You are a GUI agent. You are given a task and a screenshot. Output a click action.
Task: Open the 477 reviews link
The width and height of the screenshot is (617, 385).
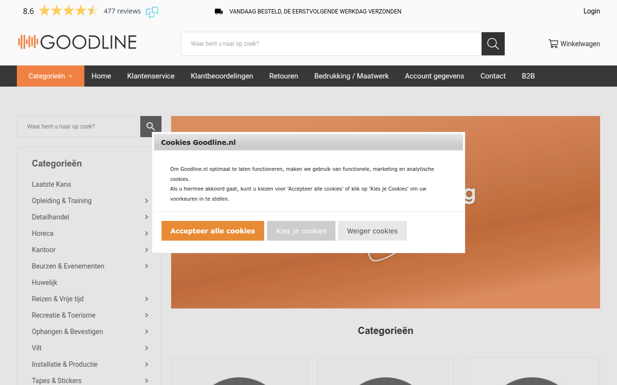point(122,11)
